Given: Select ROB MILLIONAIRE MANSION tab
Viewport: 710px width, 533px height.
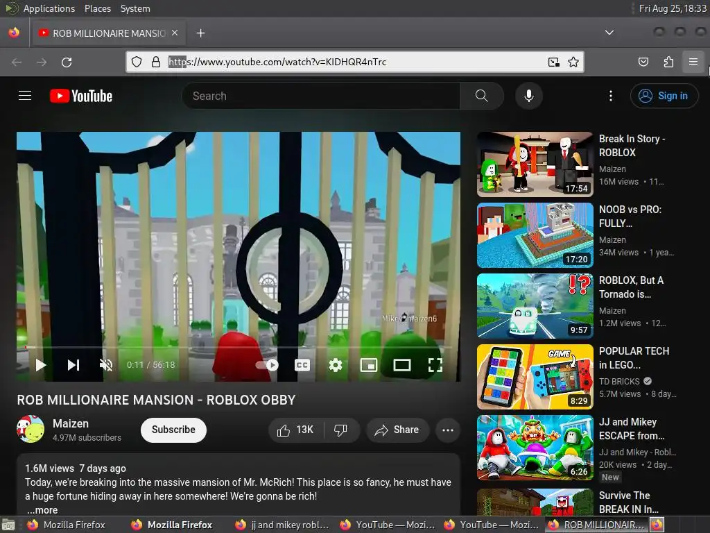Looking at the screenshot, I should [x=107, y=33].
